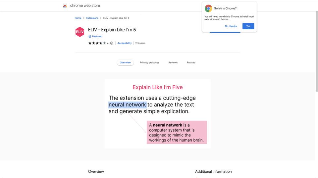Click the Chrome logo in the popup
Screen dimensions: 318x178
point(208,9)
